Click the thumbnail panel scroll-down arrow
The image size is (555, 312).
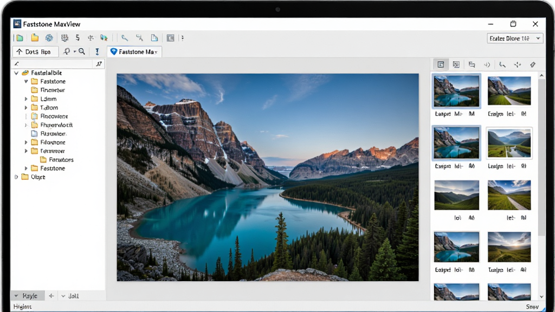pyautogui.click(x=541, y=296)
